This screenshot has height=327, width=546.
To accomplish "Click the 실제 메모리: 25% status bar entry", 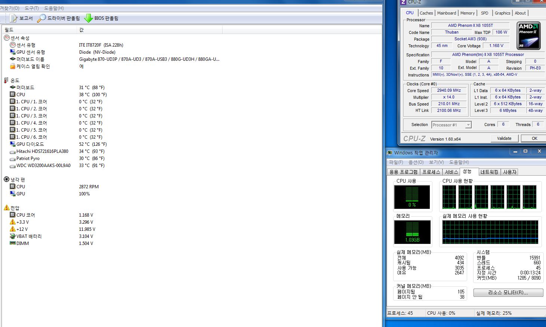I will [494, 313].
